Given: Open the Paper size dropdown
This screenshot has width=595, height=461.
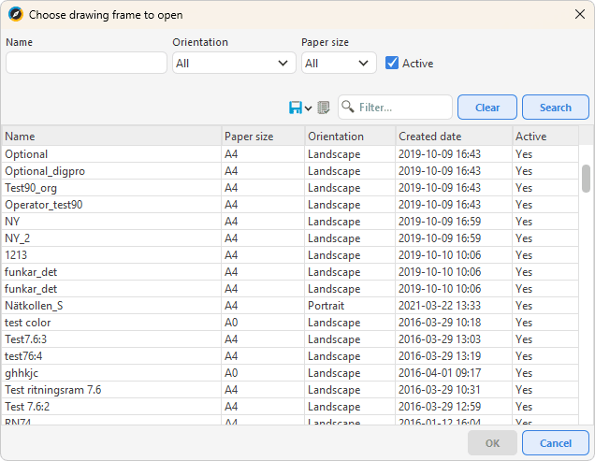Looking at the screenshot, I should click(338, 63).
